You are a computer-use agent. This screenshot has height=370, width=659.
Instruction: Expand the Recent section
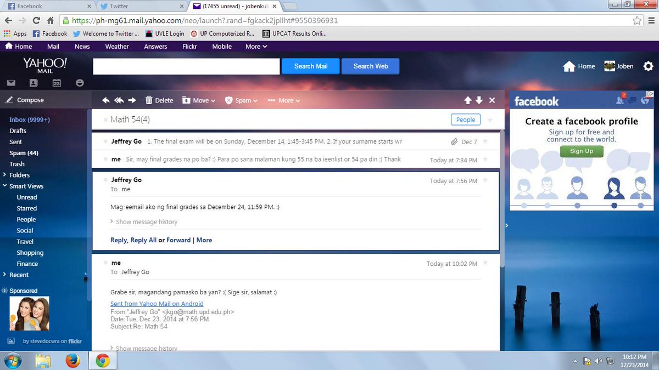[x=5, y=275]
